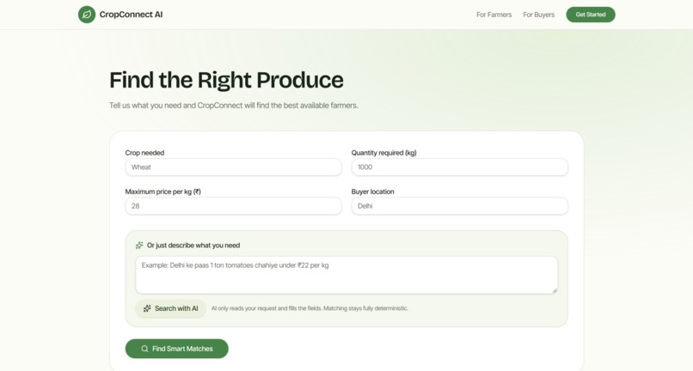Click the Get Started button

point(591,15)
